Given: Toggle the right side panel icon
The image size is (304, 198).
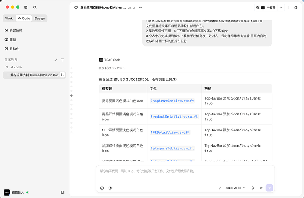Looking at the screenshot, I should click(x=296, y=7).
